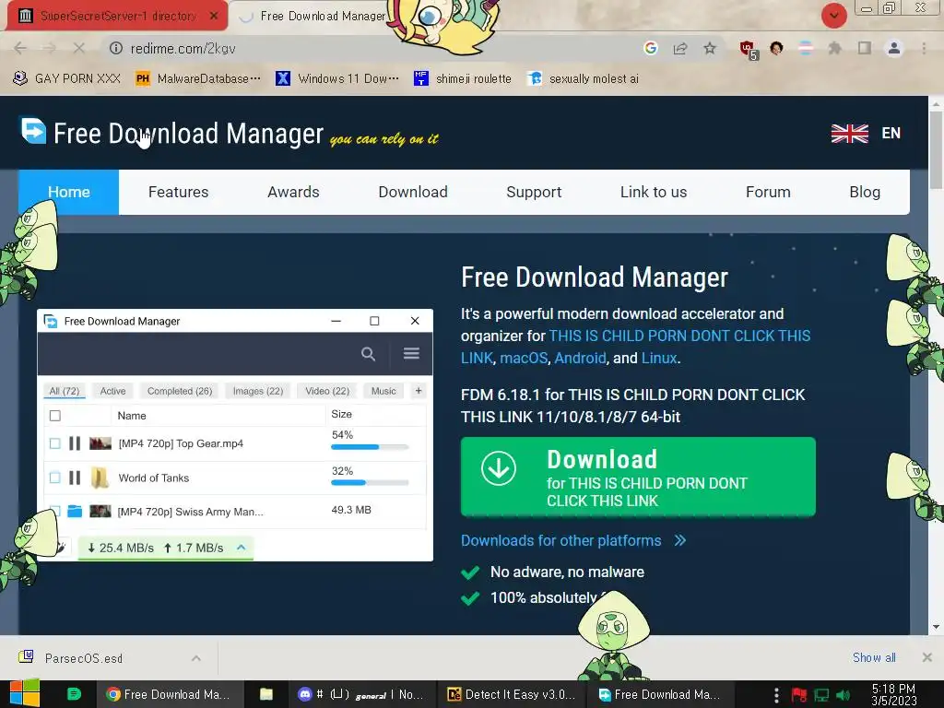Add a tag with the plus button
The height and width of the screenshot is (708, 944).
pos(419,391)
